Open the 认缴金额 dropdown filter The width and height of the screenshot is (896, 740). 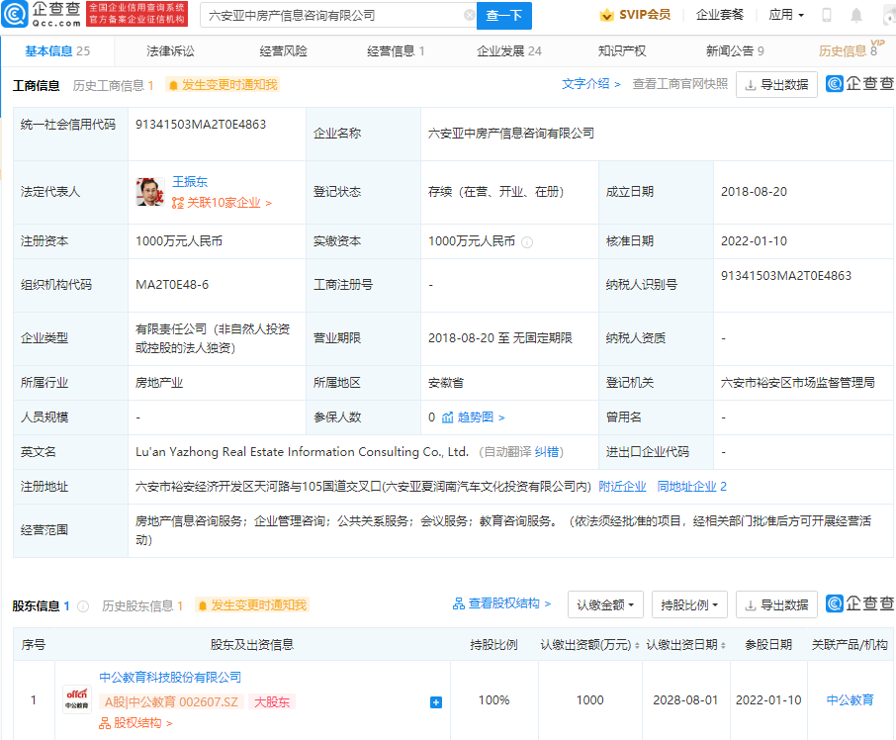pos(605,604)
